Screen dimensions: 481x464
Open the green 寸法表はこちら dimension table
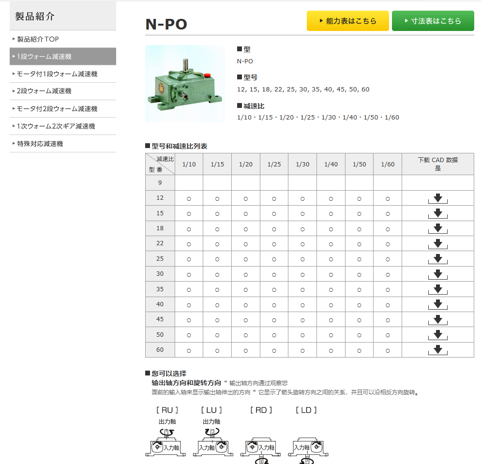(433, 21)
